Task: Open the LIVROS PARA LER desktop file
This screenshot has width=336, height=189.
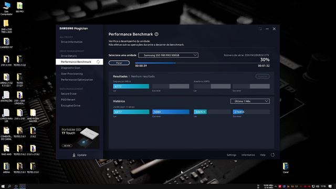Action: point(6,115)
